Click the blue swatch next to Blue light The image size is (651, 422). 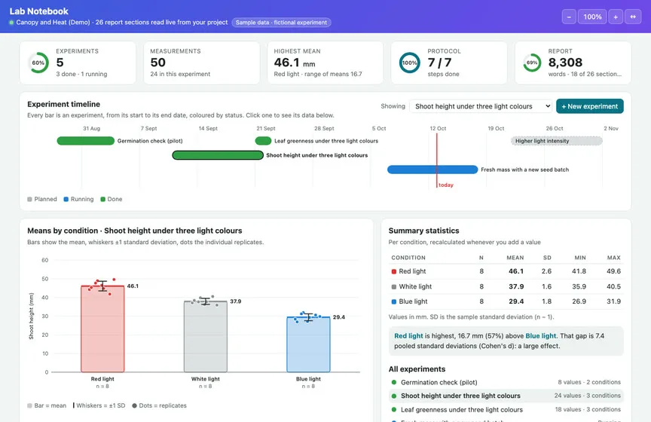[x=393, y=302]
